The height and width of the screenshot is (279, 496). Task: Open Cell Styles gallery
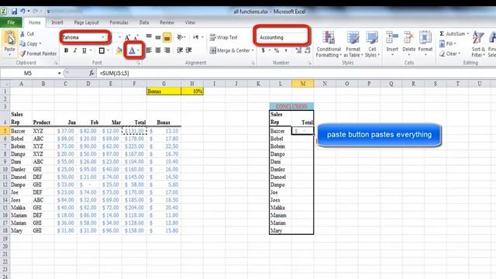(x=372, y=44)
